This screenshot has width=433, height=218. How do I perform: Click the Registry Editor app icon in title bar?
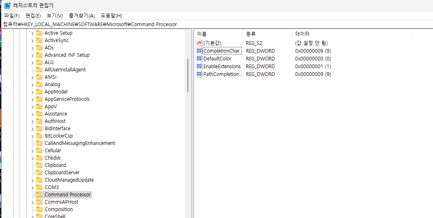7,5
